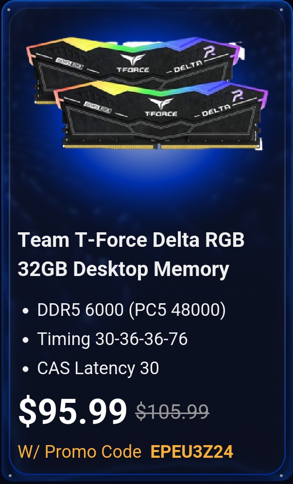The height and width of the screenshot is (484, 293).
Task: Click the crossed-out $105.99 original price
Action: tap(172, 411)
